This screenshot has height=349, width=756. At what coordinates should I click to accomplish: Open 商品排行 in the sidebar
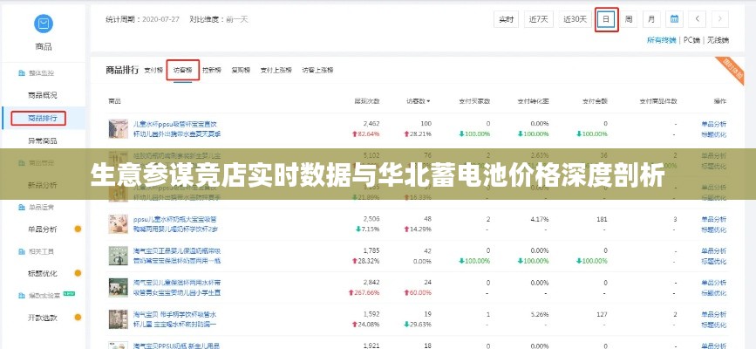43,118
